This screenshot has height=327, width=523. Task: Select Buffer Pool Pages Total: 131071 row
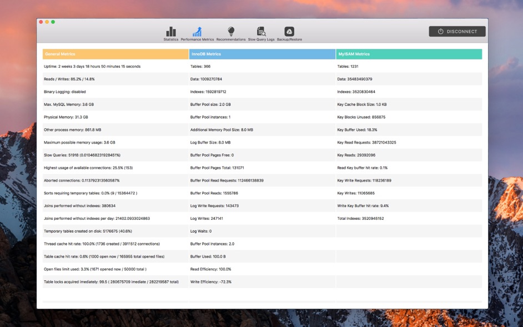[262, 168]
